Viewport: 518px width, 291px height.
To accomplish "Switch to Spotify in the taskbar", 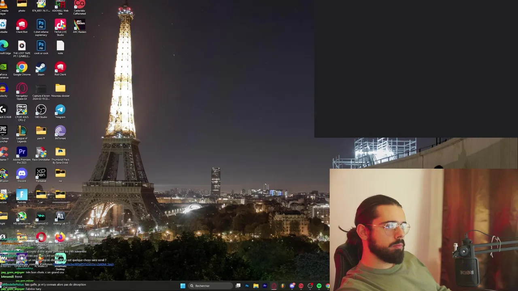I will click(x=319, y=286).
